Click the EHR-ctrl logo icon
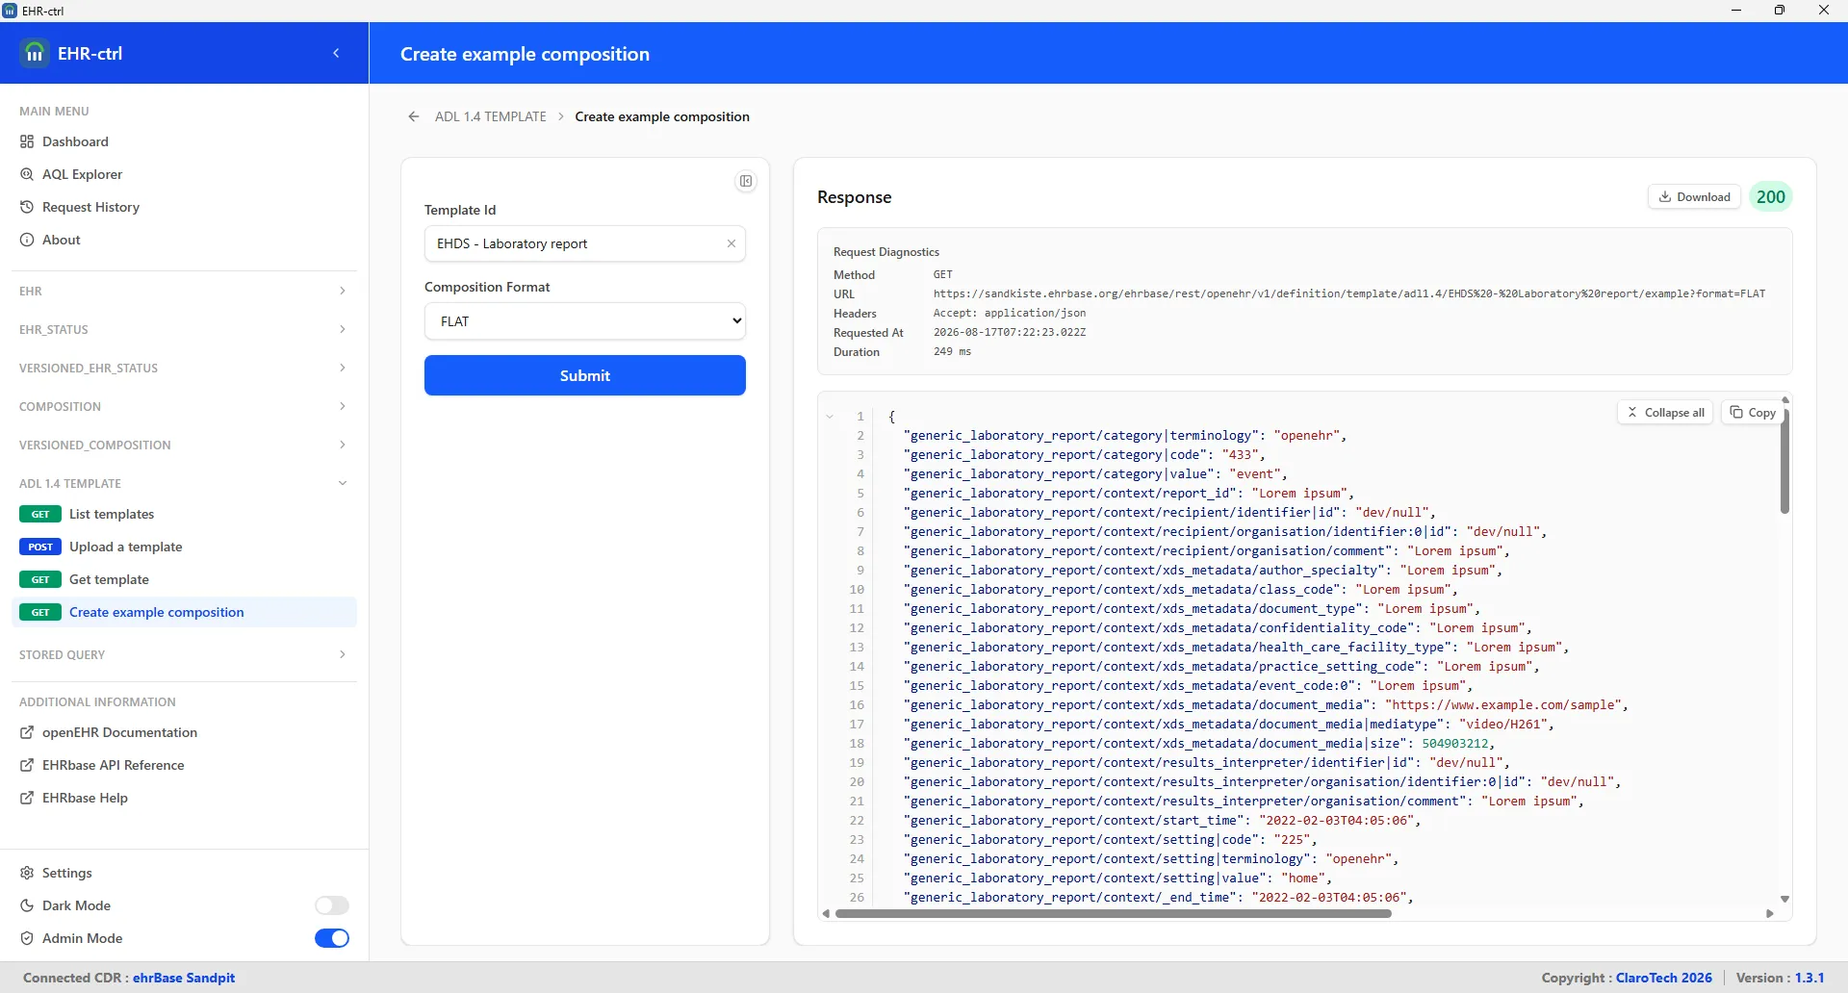 (35, 53)
